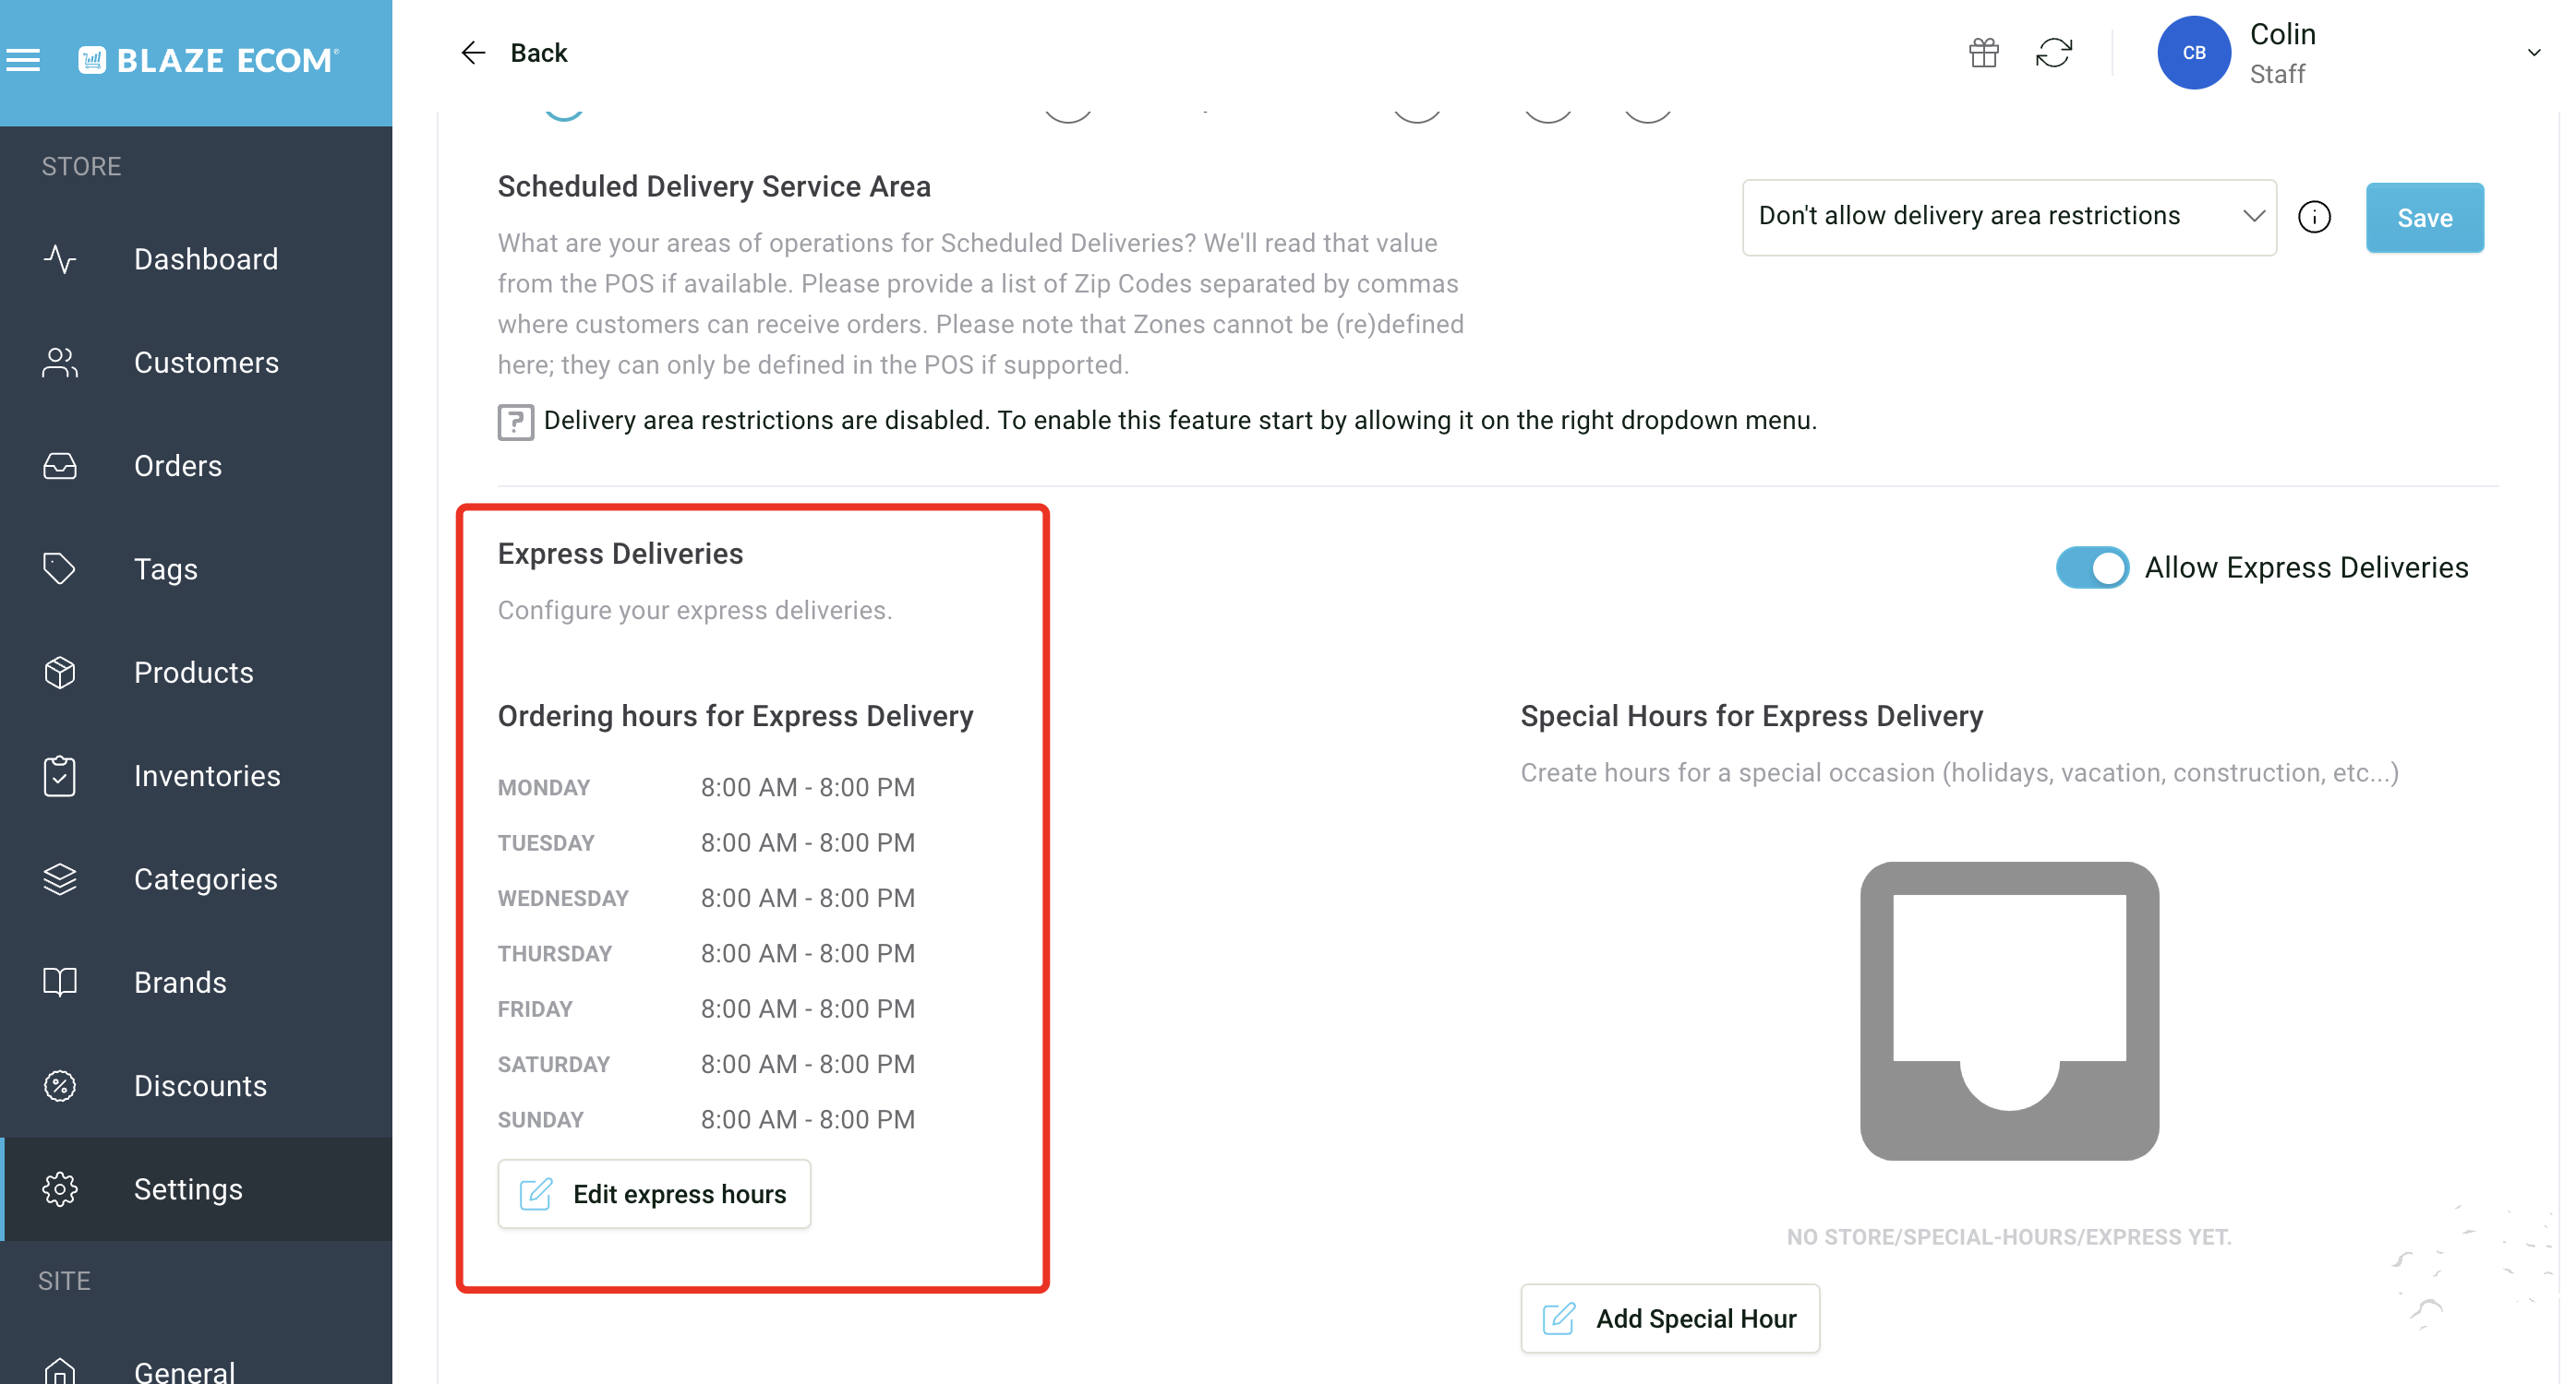The height and width of the screenshot is (1384, 2576).
Task: Go to Customers section
Action: [x=198, y=363]
